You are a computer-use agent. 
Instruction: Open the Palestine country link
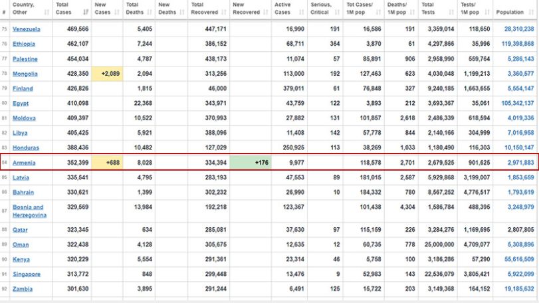point(25,59)
